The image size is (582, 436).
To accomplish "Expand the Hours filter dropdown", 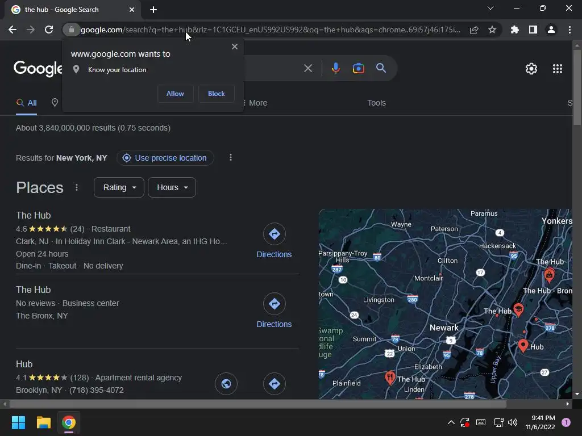I will coord(172,187).
